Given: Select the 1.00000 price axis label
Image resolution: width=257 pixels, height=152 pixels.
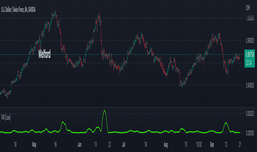Looking at the screenshot, I should pos(250,18).
